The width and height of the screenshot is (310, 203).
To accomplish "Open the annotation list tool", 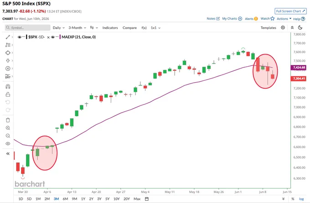I will point(8,45).
